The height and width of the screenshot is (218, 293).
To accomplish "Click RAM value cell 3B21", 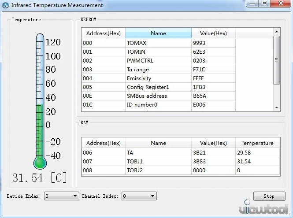I will 213,153.
